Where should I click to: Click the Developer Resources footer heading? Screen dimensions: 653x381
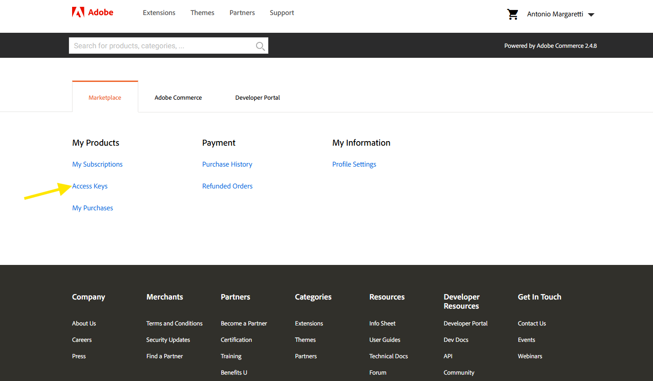[462, 301]
